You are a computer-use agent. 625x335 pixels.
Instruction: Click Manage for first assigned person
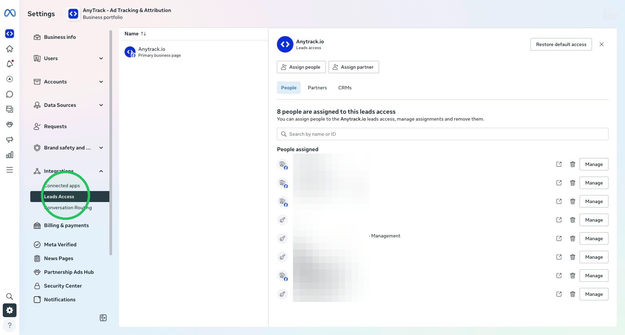[594, 164]
